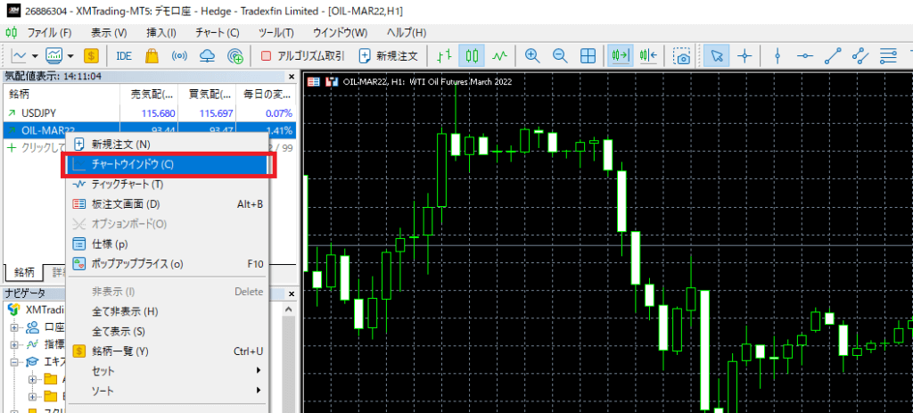Switch chart to candlestick display
Image resolution: width=913 pixels, height=413 pixels.
(473, 56)
